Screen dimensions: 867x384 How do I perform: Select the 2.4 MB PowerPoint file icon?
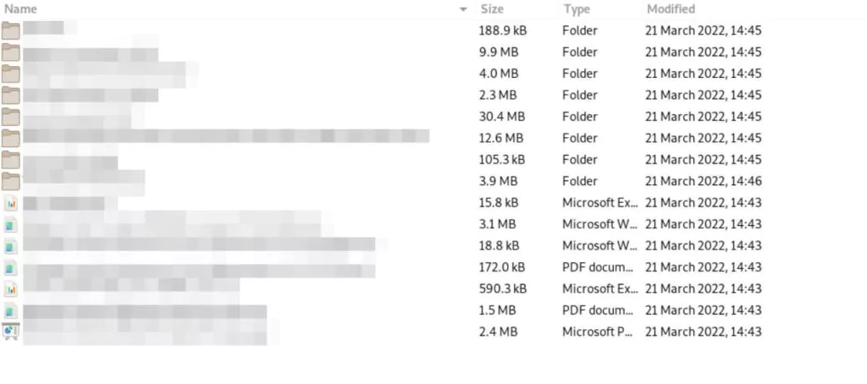pyautogui.click(x=10, y=332)
